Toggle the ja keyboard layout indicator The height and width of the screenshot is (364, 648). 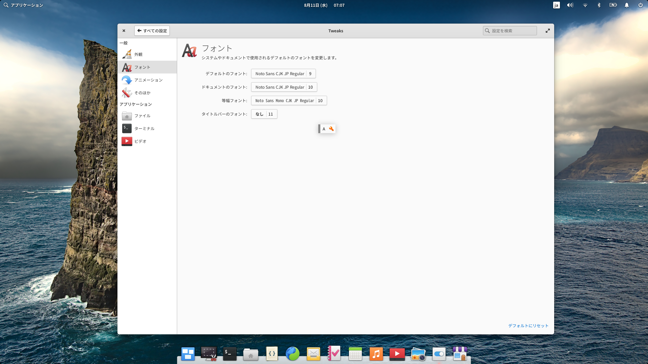556,5
